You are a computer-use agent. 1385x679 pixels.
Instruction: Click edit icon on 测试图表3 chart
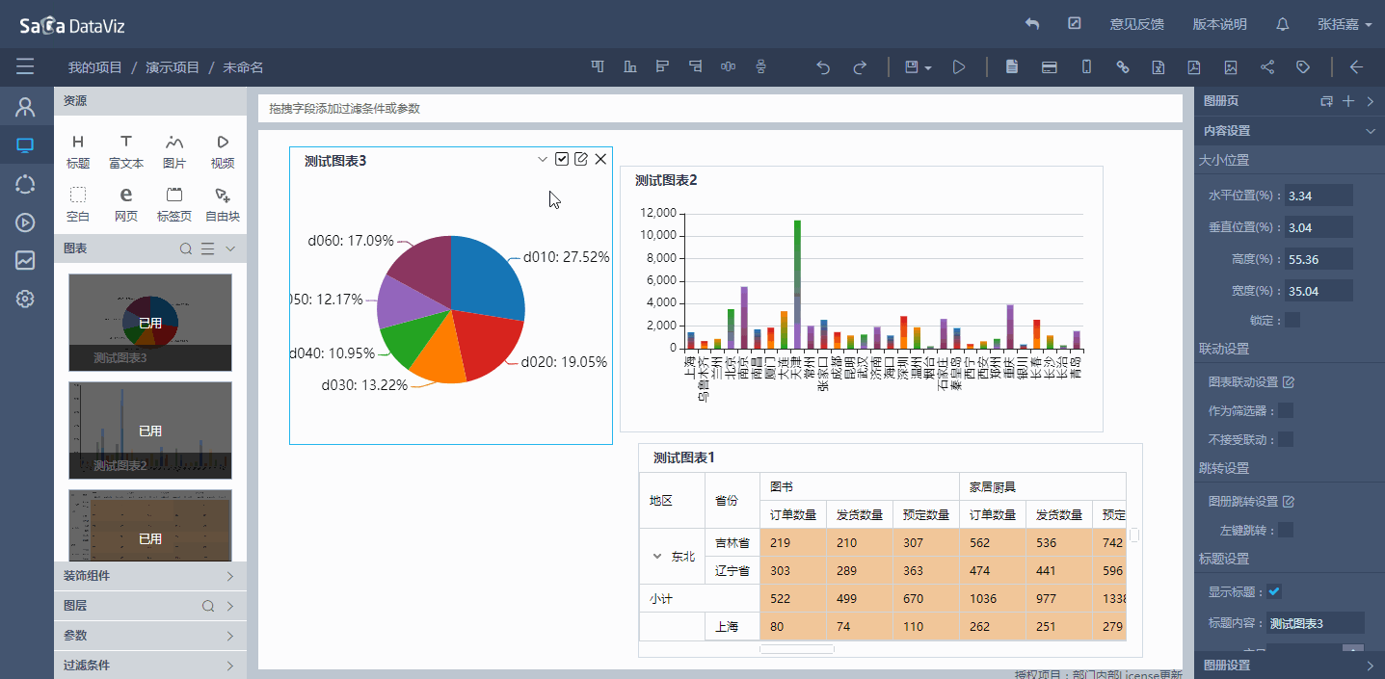tap(581, 159)
